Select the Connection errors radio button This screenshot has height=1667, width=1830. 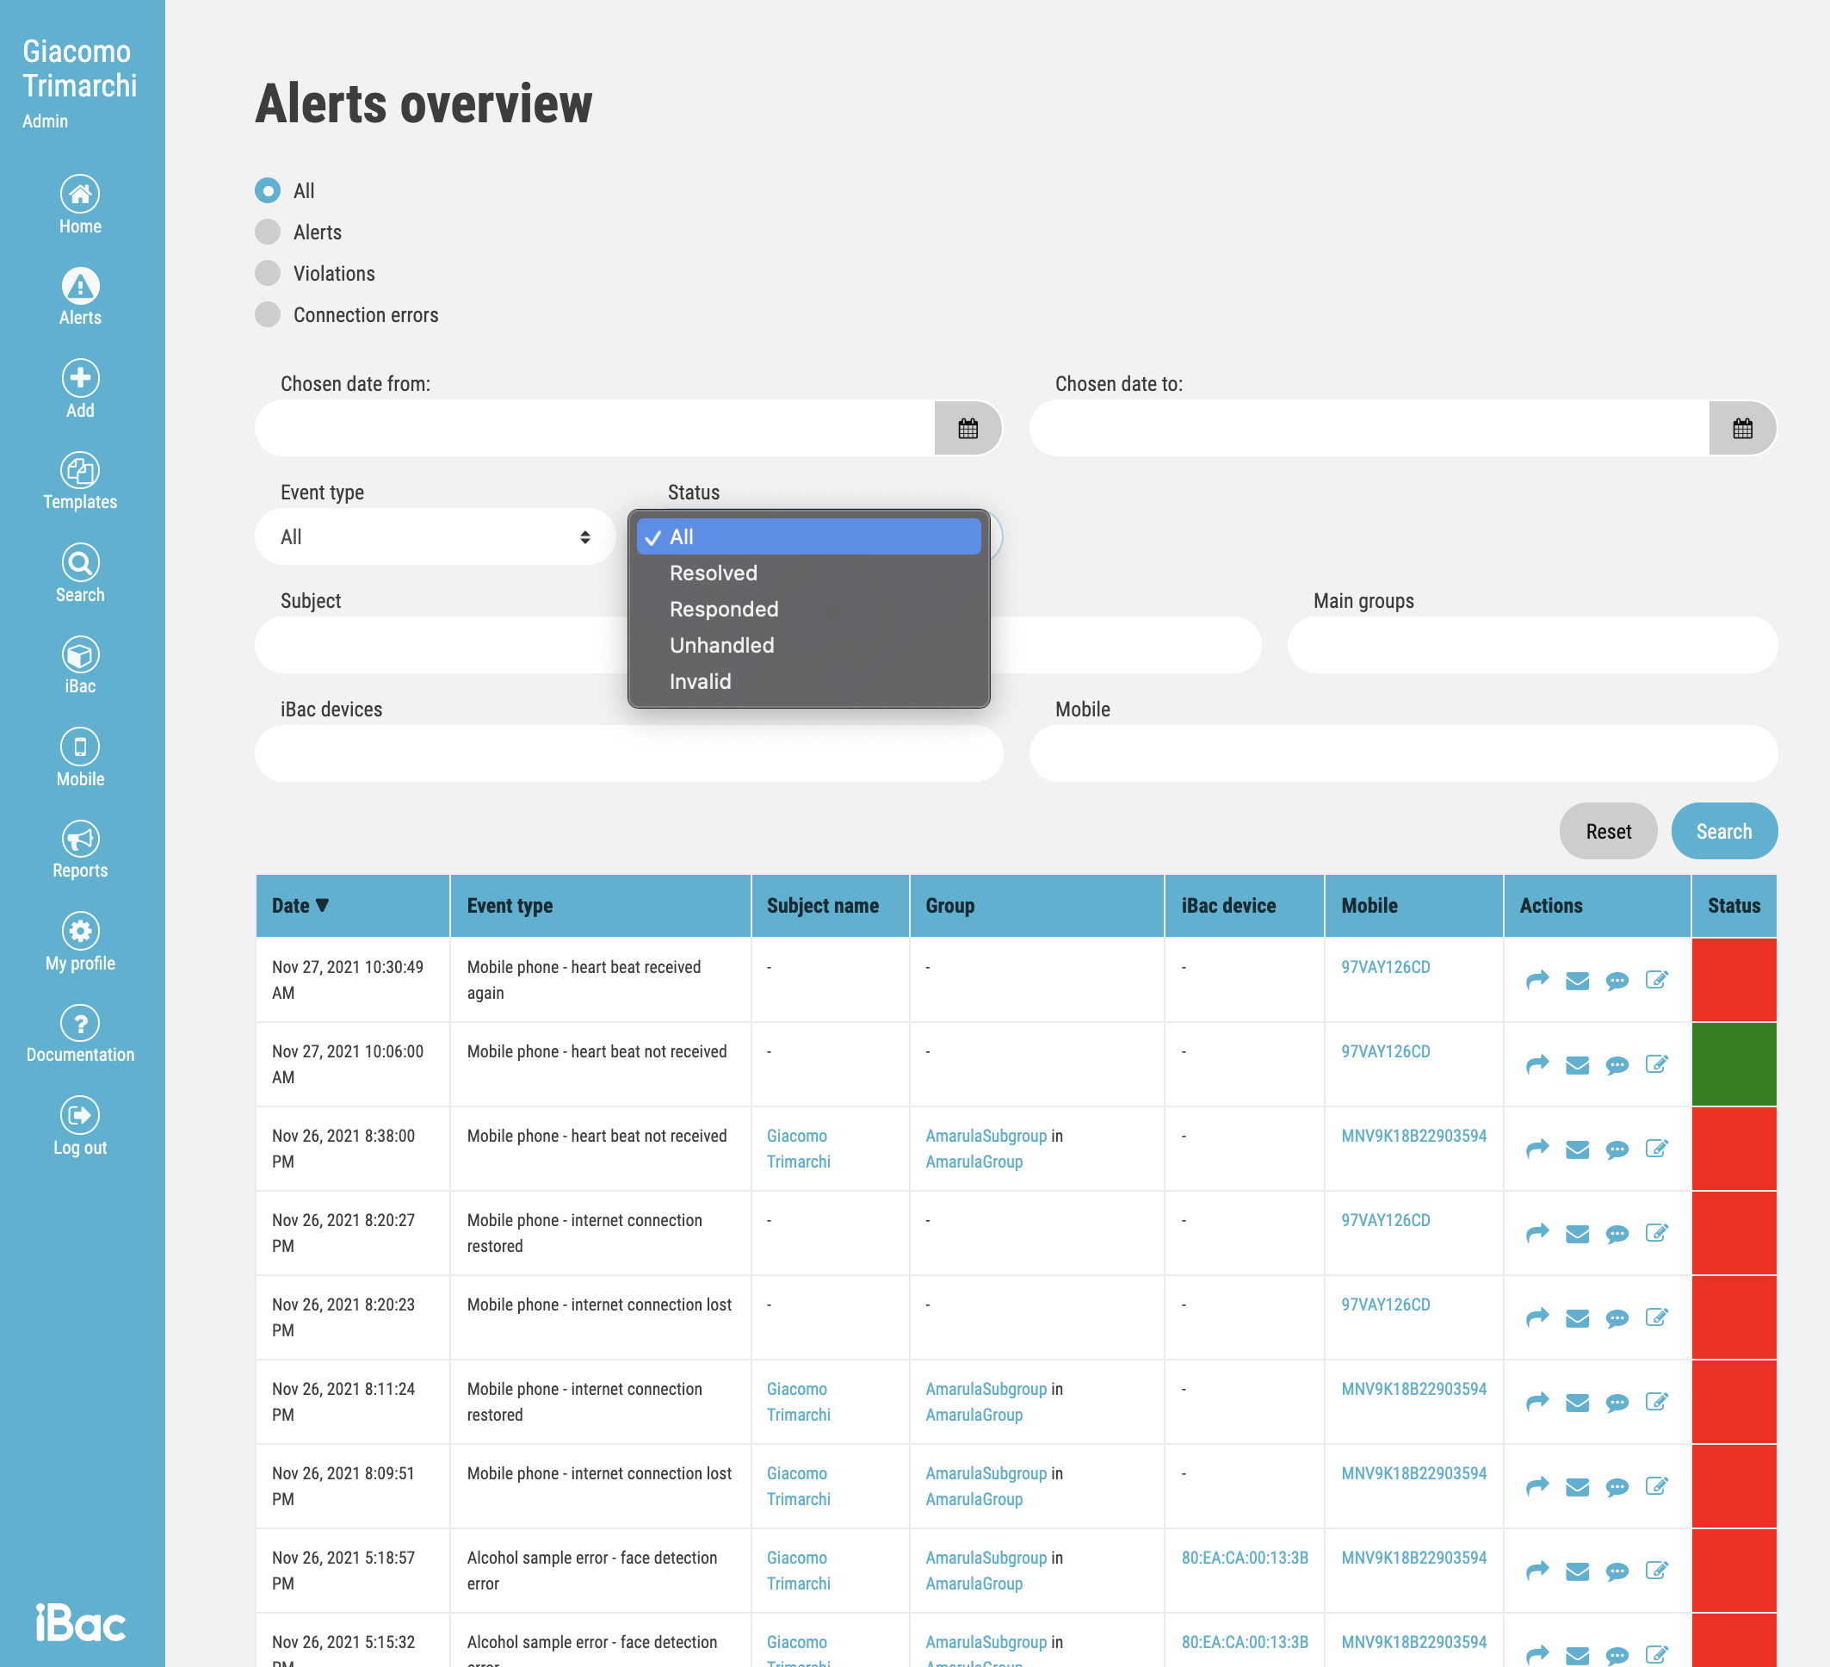[268, 315]
